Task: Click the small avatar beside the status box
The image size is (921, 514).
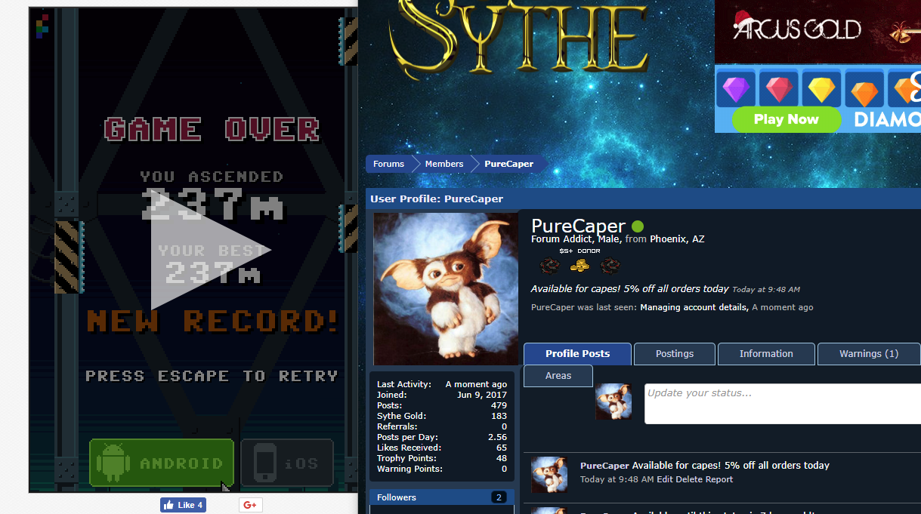Action: (613, 402)
